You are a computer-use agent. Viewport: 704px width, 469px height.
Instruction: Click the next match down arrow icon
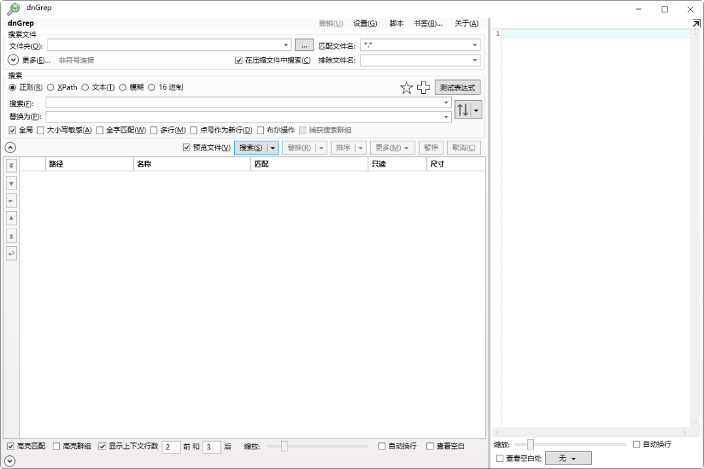[x=12, y=183]
